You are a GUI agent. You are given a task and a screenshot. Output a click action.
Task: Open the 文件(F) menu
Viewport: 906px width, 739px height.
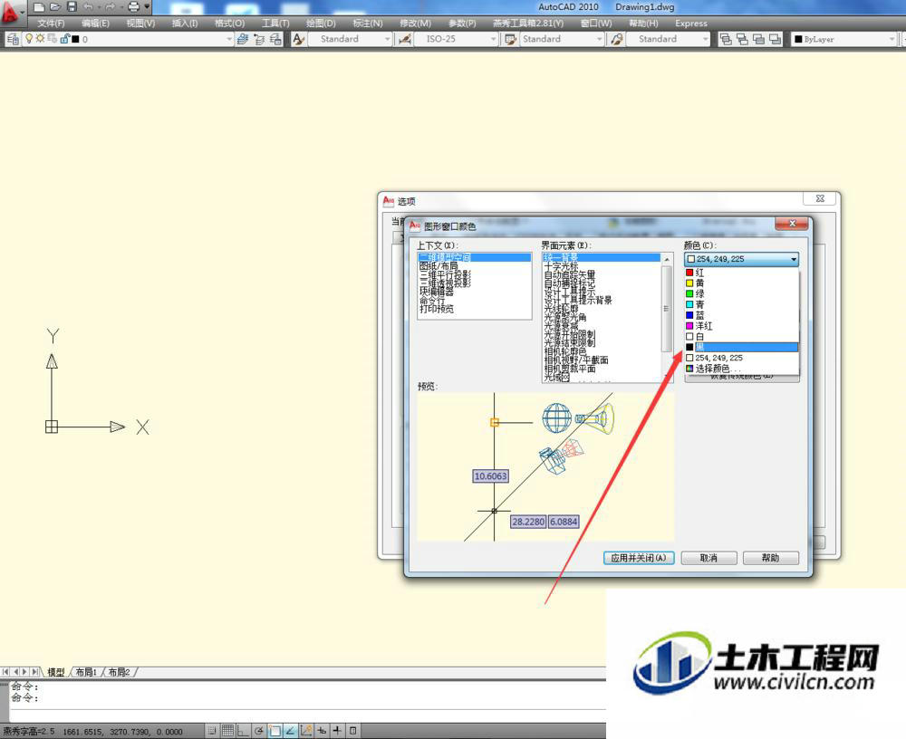point(51,24)
